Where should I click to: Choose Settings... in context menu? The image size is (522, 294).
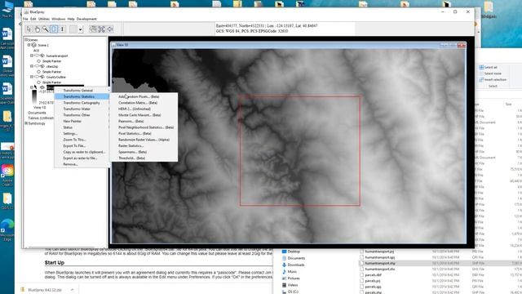click(x=82, y=134)
